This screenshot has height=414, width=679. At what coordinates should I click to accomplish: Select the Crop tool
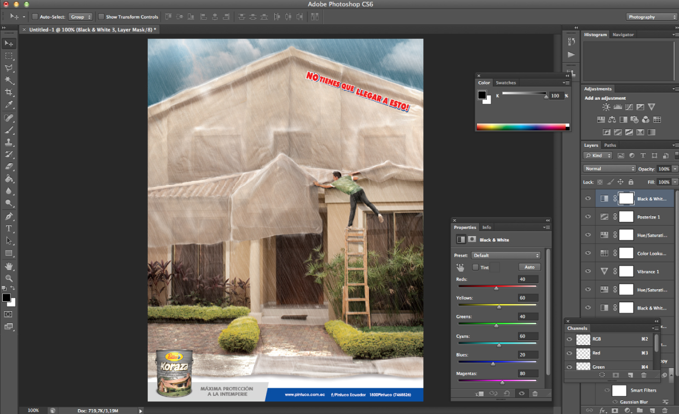(9, 92)
